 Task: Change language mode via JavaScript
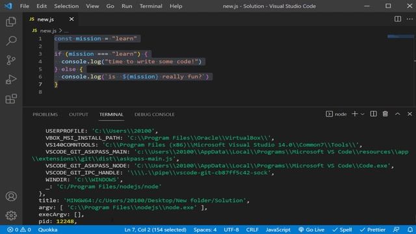(x=278, y=229)
